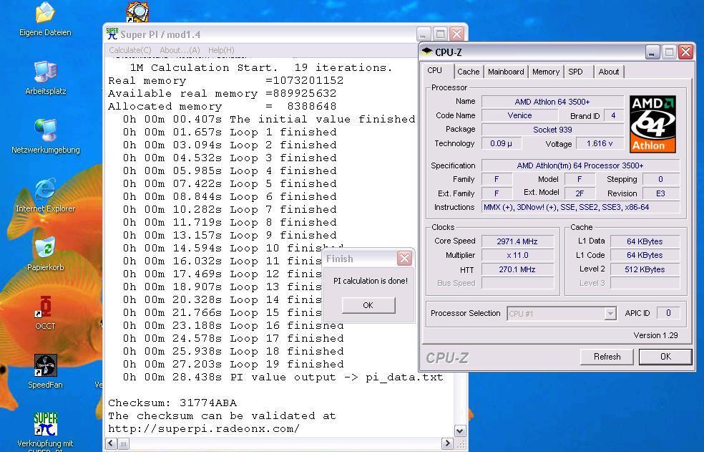Open the Netzwerkumgebung desktop icon
The width and height of the screenshot is (704, 452).
(x=45, y=131)
